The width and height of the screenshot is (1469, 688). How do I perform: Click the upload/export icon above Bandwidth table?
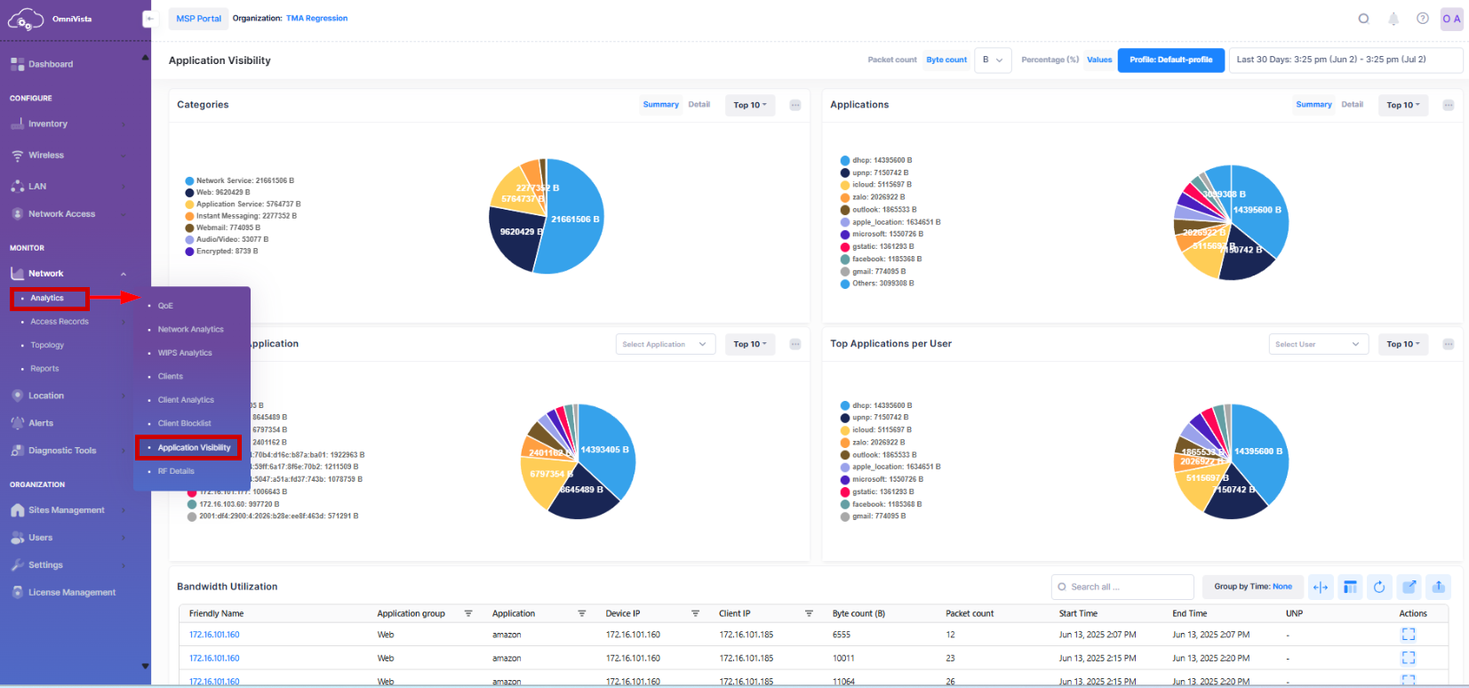click(x=1439, y=587)
